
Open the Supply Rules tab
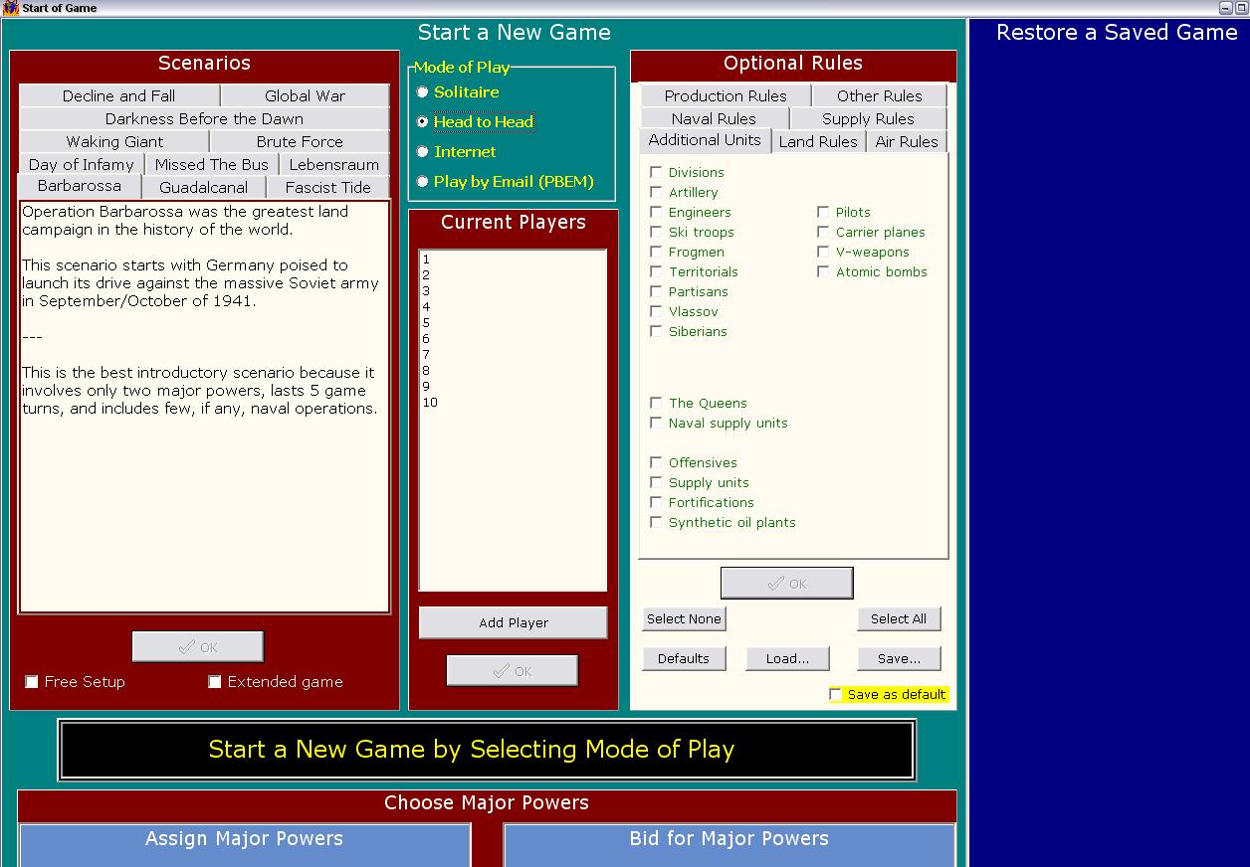(868, 118)
